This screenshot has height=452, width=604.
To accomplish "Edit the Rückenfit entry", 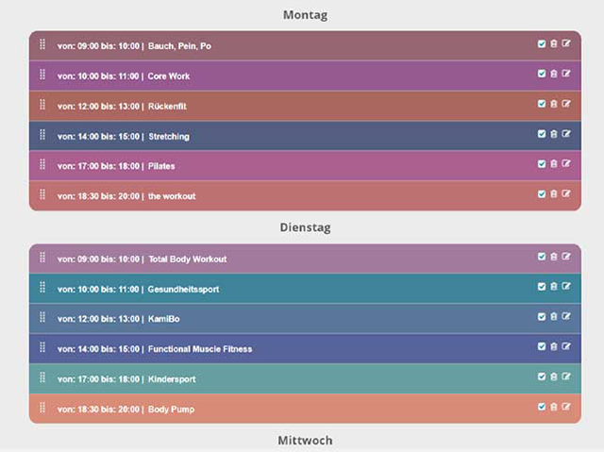I will coord(566,103).
